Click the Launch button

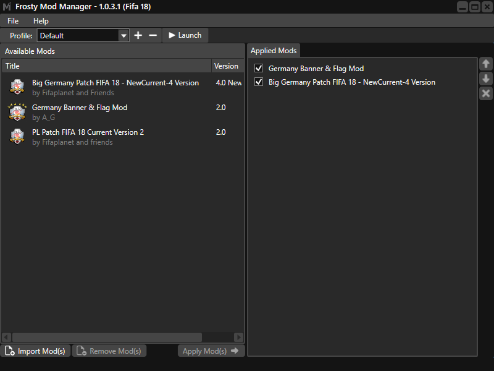(x=185, y=35)
